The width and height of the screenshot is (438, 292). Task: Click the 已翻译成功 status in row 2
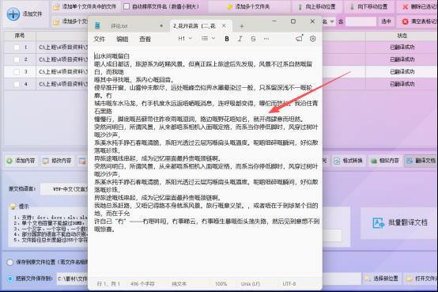click(x=402, y=59)
